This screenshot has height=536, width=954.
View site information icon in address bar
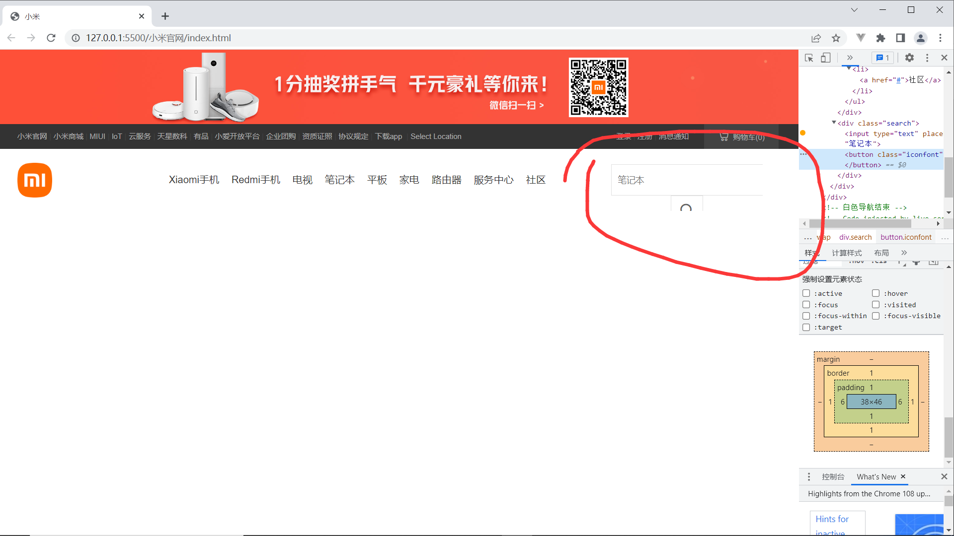pyautogui.click(x=76, y=38)
